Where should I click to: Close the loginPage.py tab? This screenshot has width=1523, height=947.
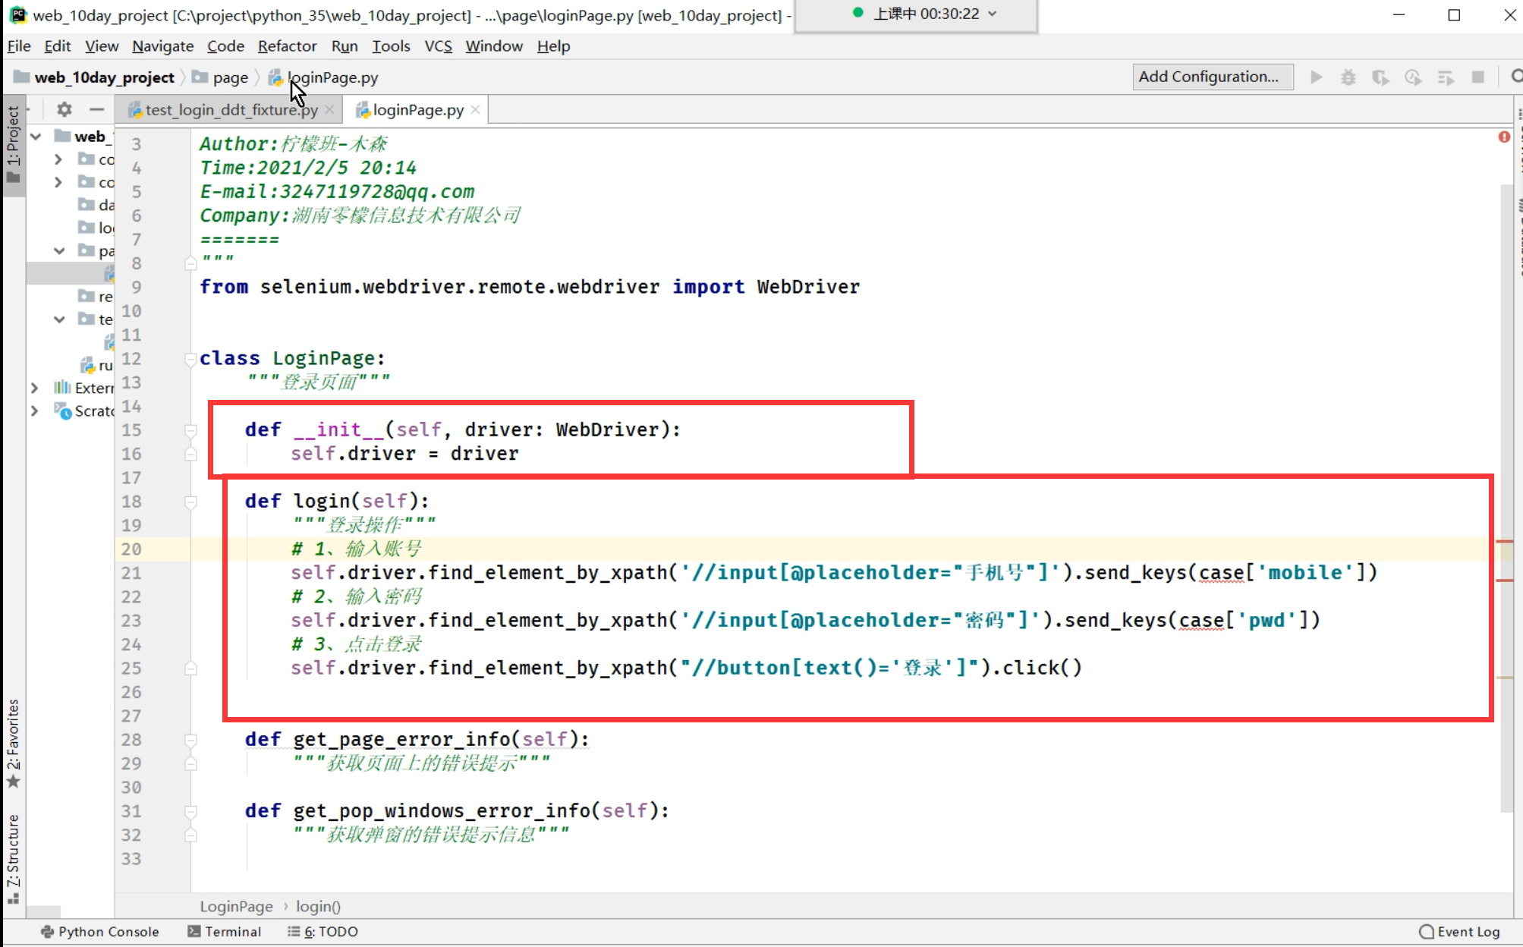[x=475, y=109]
